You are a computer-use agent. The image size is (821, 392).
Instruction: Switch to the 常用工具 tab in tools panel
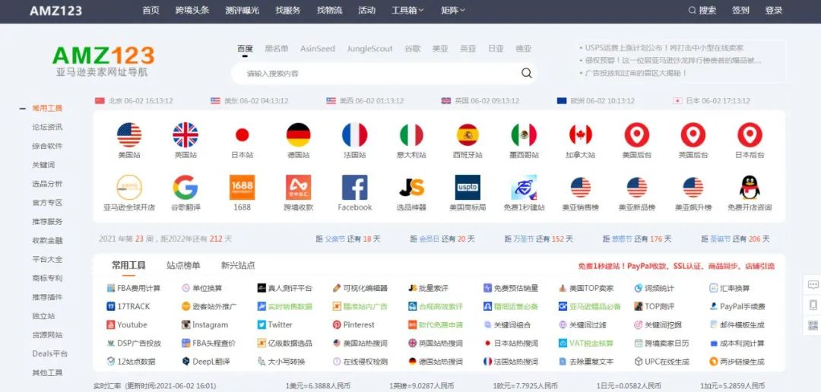tap(128, 265)
